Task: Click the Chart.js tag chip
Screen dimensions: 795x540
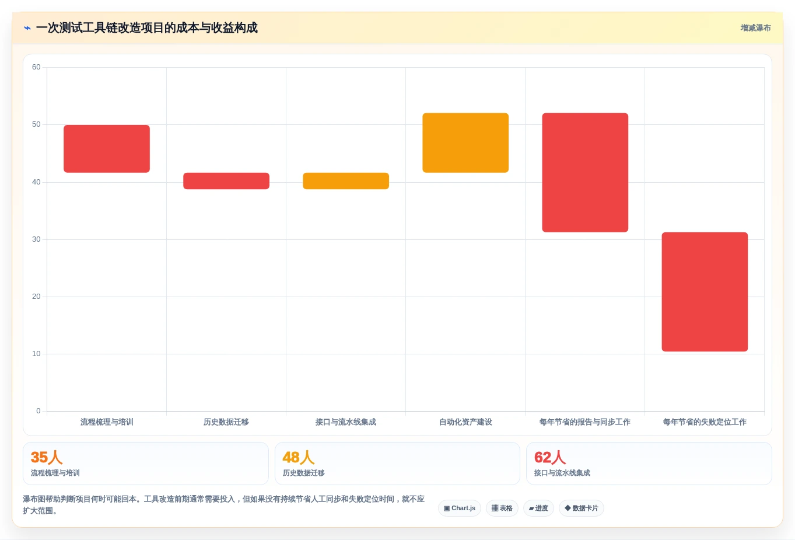Action: (460, 508)
